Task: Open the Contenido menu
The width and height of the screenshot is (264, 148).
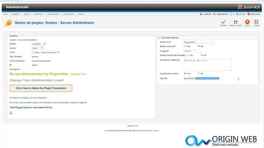Action: tap(38, 14)
